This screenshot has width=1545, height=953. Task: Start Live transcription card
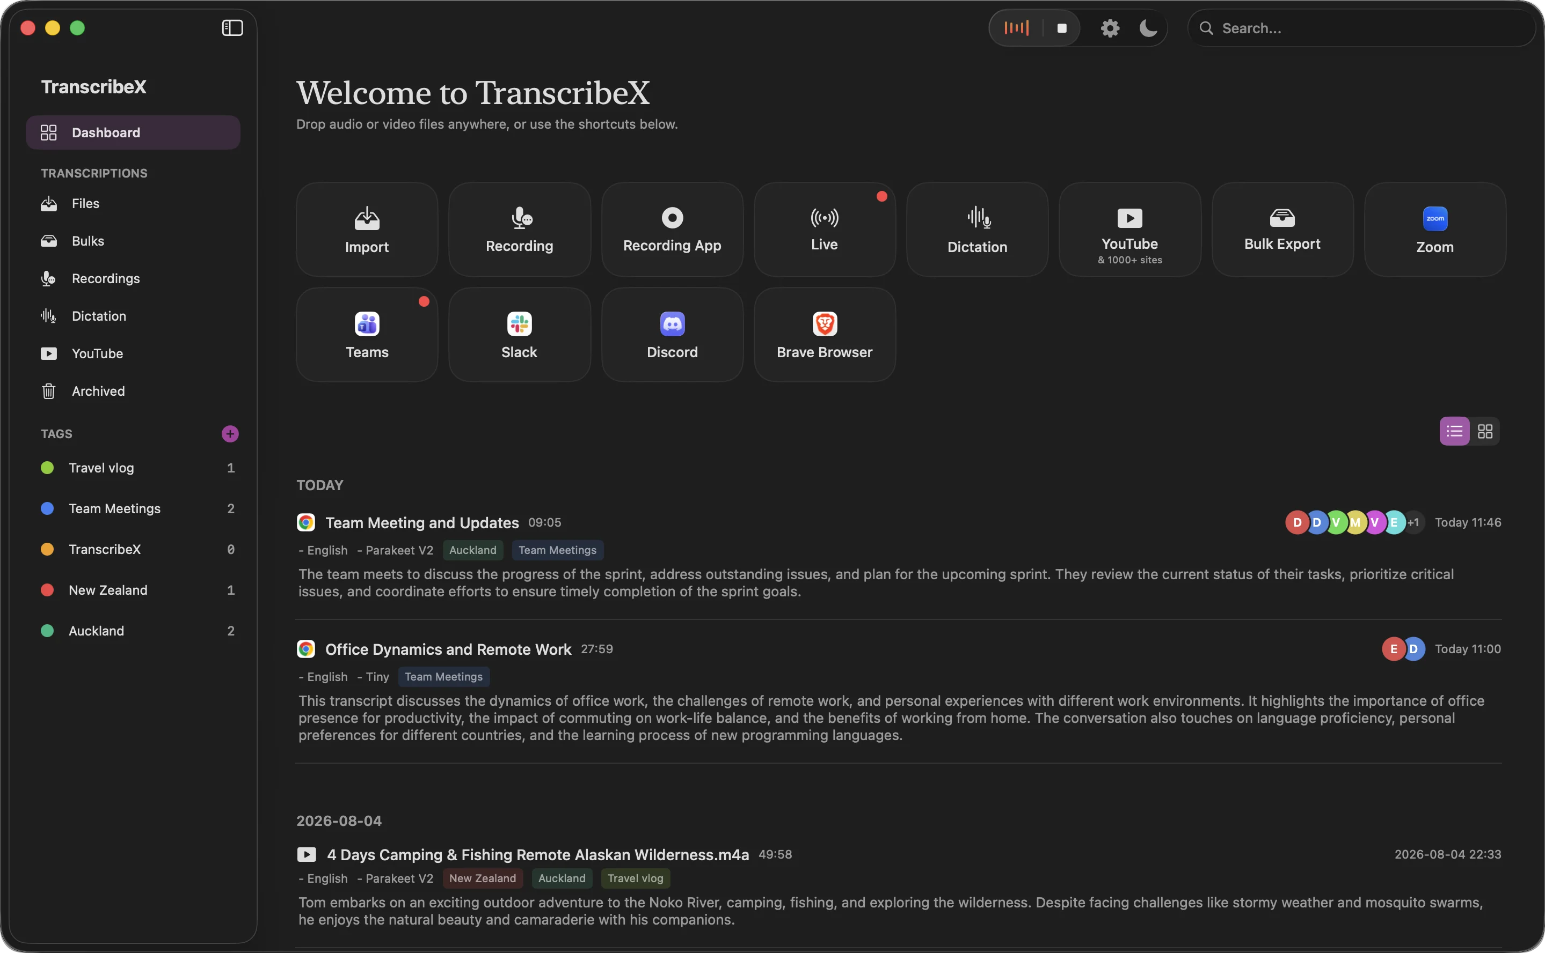click(825, 230)
